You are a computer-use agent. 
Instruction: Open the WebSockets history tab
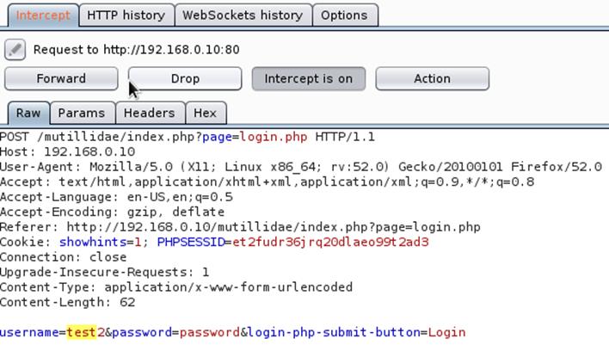point(242,15)
